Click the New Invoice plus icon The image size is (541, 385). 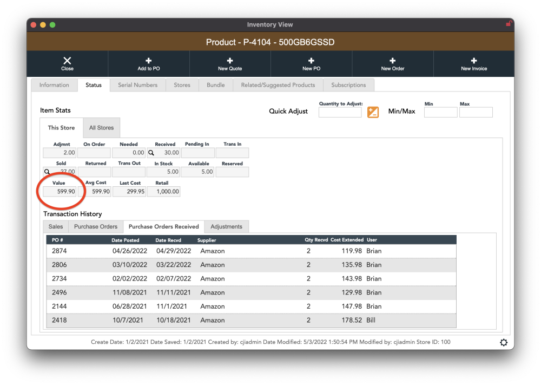[474, 61]
